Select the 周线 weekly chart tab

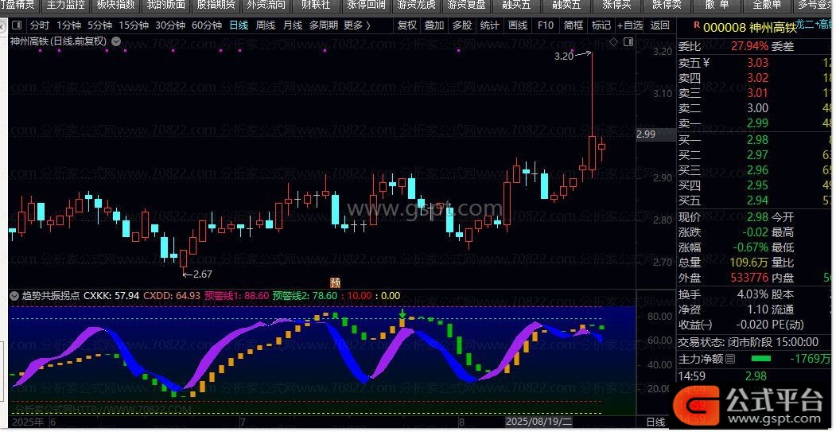[x=266, y=25]
